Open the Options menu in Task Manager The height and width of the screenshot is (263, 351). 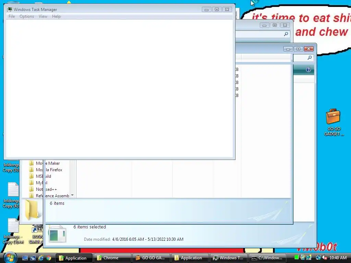point(27,16)
